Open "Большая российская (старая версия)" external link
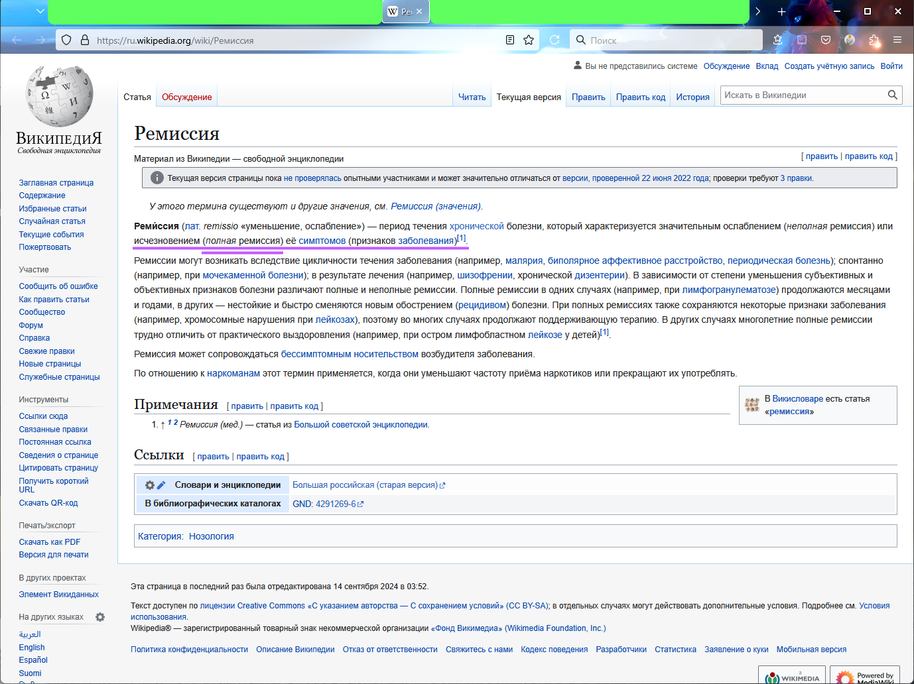 [369, 485]
